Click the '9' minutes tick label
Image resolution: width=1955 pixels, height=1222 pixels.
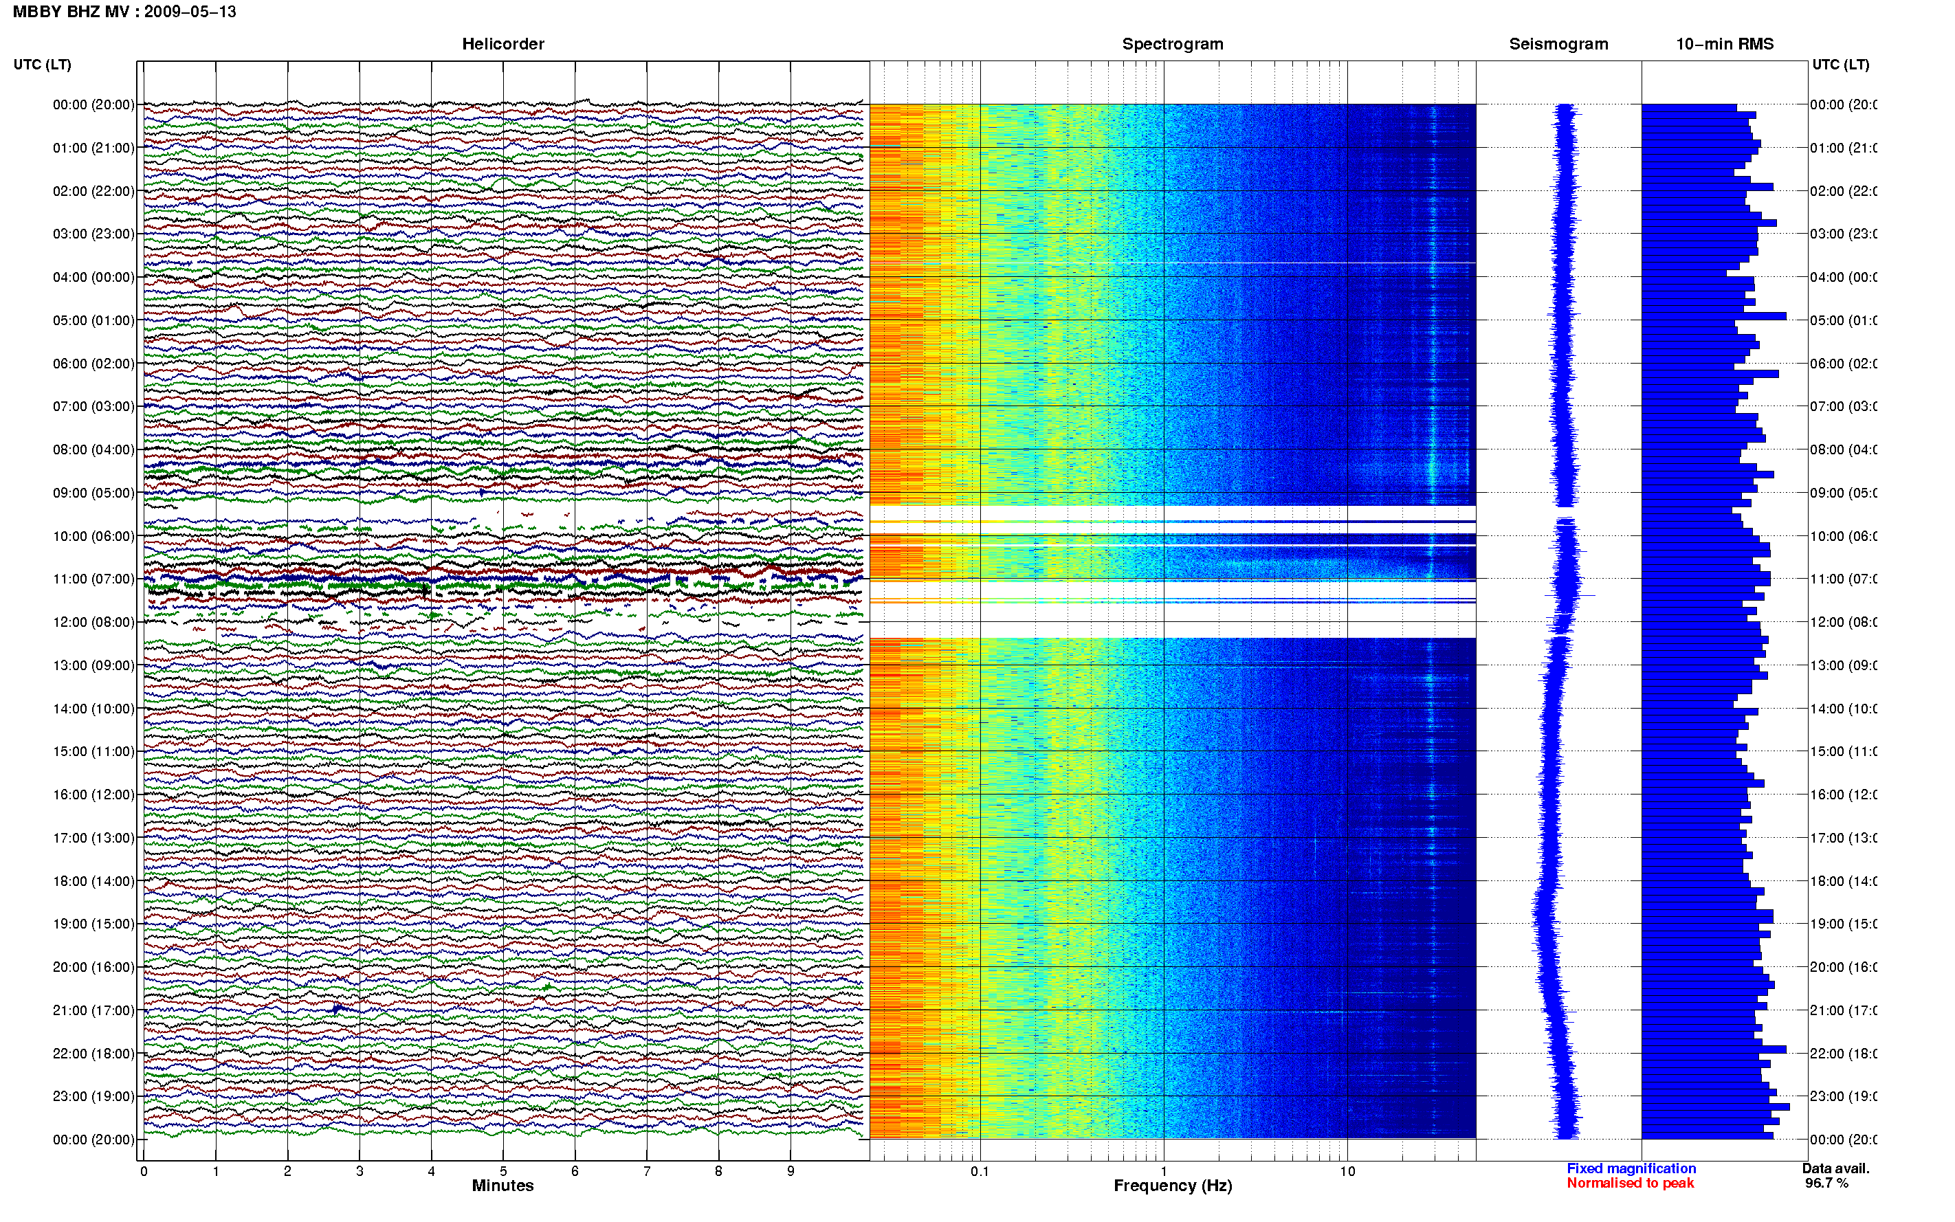tap(791, 1171)
